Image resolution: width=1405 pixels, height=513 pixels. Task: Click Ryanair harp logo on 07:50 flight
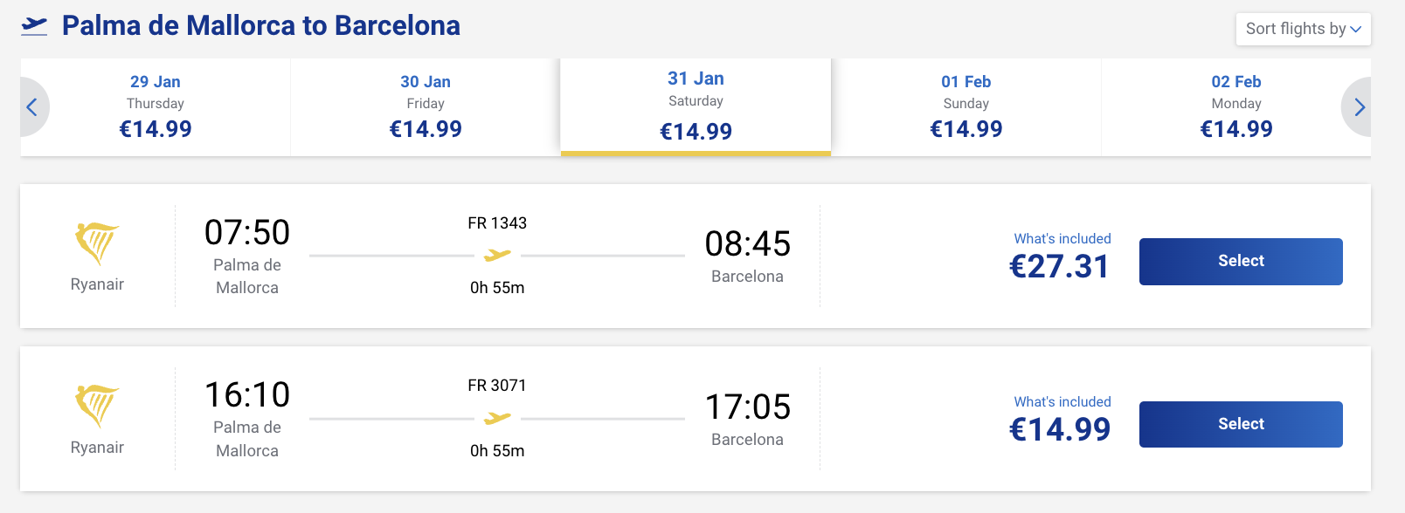pyautogui.click(x=96, y=243)
